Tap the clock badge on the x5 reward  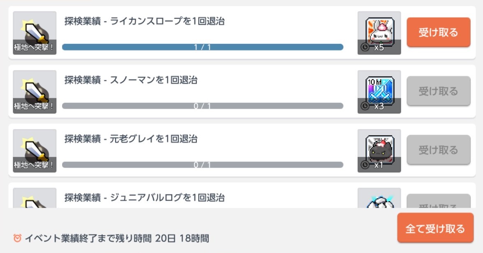[365, 47]
